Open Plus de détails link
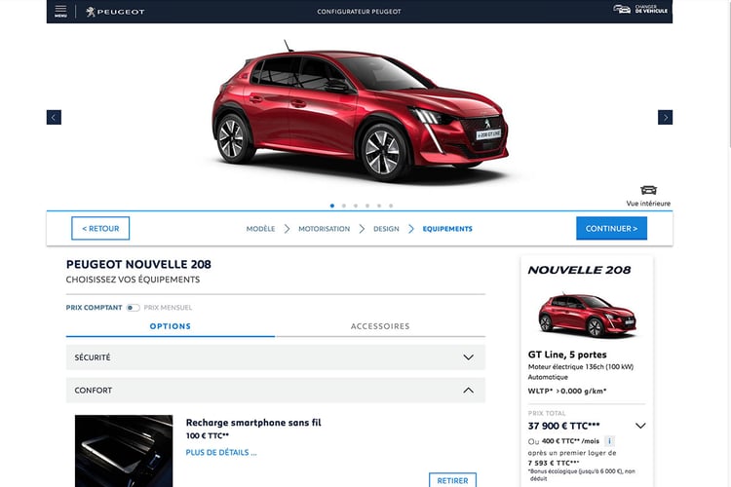 pos(221,452)
